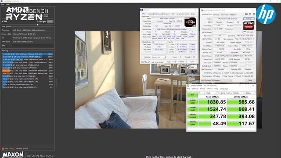The width and height of the screenshot is (281, 158).
Task: Open the Language menu in CrystalDiskMark
Action: pos(224,89)
